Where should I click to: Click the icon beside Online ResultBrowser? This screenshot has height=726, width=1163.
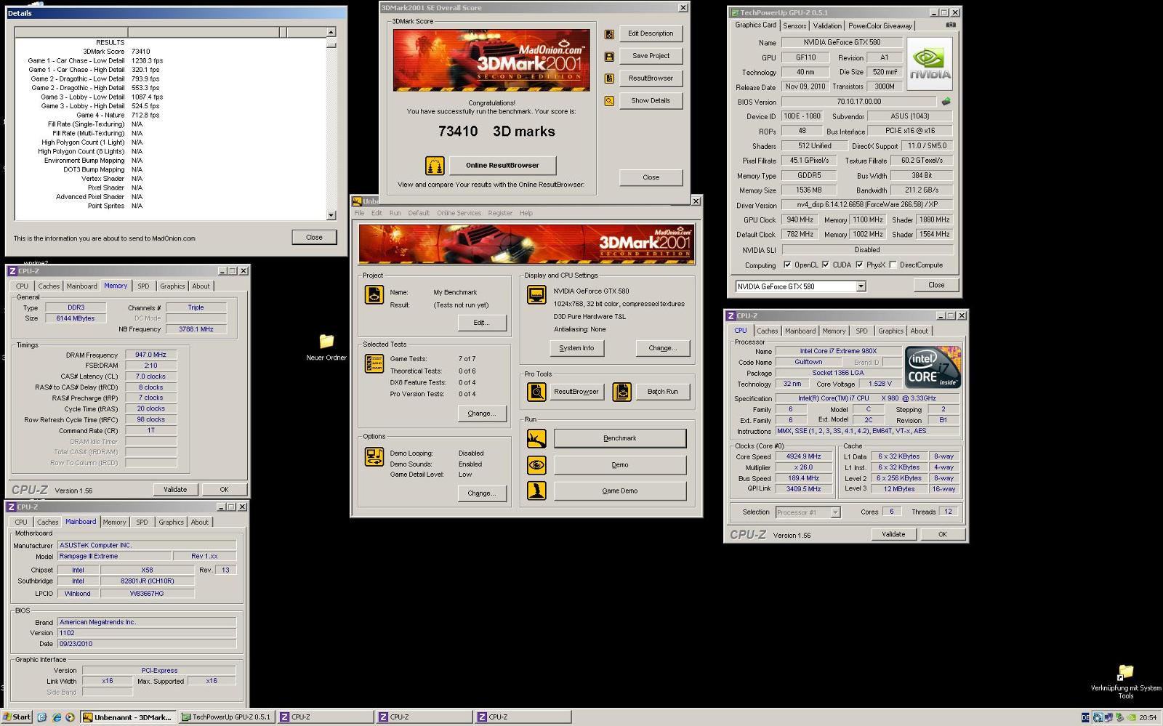(435, 166)
